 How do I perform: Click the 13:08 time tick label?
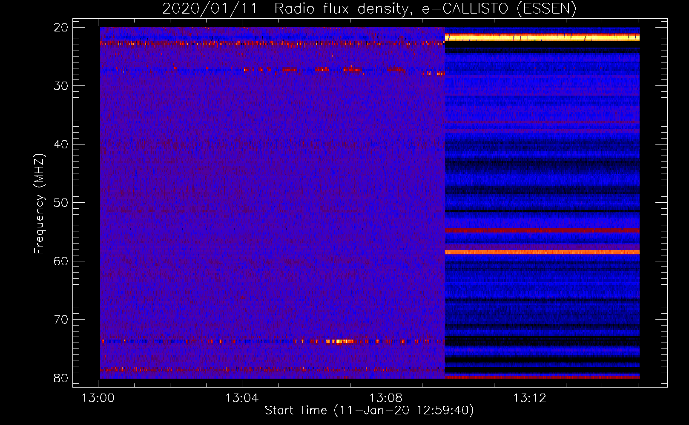(386, 398)
